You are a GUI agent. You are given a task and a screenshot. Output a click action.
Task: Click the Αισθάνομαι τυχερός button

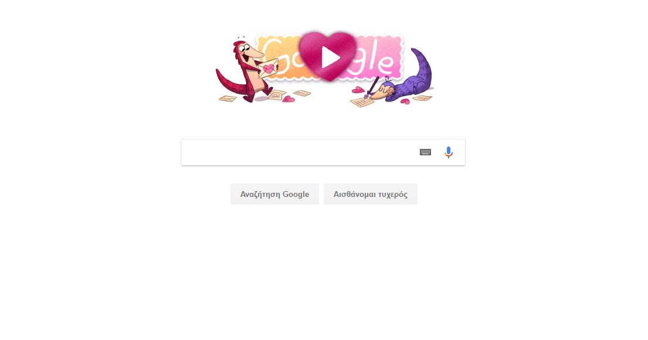370,194
